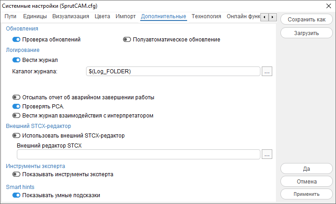Click the Внешний редактор STCX label
The height and width of the screenshot is (204, 336).
point(49,146)
